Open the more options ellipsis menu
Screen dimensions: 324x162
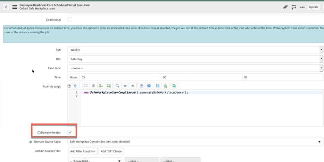(302, 7)
